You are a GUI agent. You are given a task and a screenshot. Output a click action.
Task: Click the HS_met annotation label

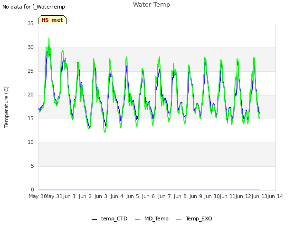click(52, 20)
